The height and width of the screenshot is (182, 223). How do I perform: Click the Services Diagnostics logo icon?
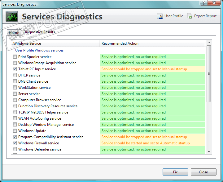12,16
